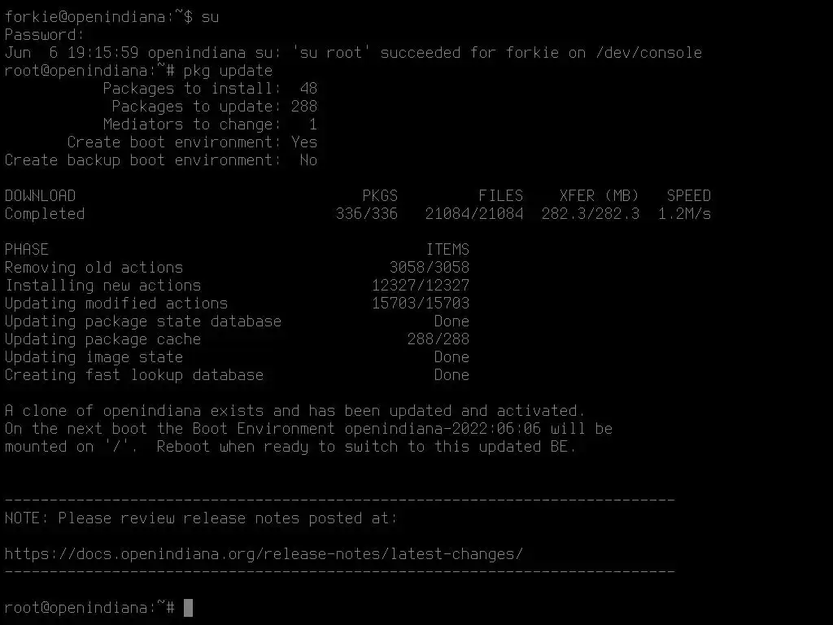
Task: Select the 'su root' succeeded log line
Action: tap(353, 53)
